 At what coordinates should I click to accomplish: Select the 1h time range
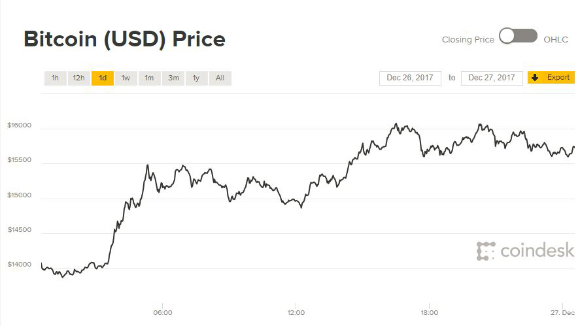click(56, 78)
